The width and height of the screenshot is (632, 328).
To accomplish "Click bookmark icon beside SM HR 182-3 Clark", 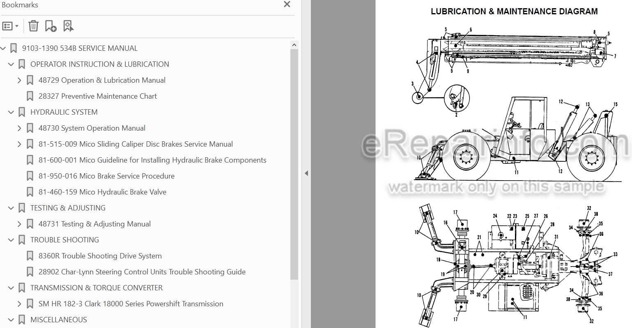I will pyautogui.click(x=30, y=304).
